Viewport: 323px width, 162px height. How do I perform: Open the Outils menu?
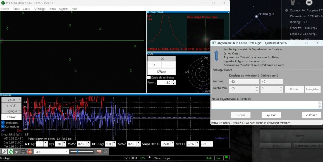(27, 8)
